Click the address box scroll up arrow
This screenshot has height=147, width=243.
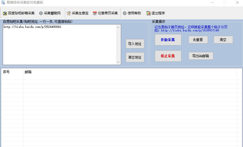click(x=118, y=27)
